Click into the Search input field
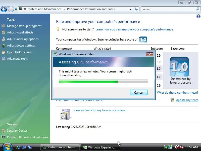 click(x=169, y=9)
